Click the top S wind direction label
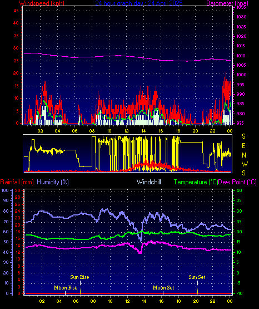The width and height of the screenshot is (259, 309). tap(243, 136)
